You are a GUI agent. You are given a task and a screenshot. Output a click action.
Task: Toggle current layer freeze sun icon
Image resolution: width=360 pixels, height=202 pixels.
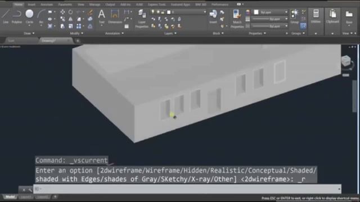(158, 12)
